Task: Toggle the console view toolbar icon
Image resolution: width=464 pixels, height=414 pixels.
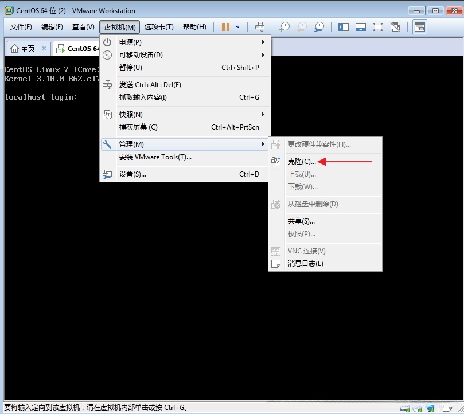Action: (420, 27)
